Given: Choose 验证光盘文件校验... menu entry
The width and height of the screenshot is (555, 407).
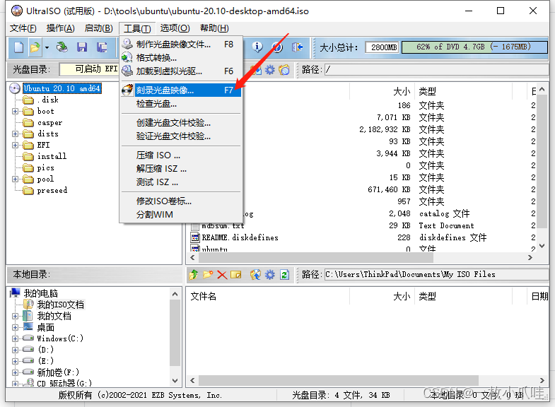Looking at the screenshot, I should [x=181, y=136].
